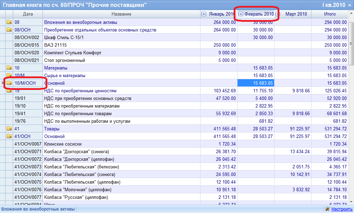354x213 pixels.
Task: Expand the Январь 2010 column
Action: point(204,14)
